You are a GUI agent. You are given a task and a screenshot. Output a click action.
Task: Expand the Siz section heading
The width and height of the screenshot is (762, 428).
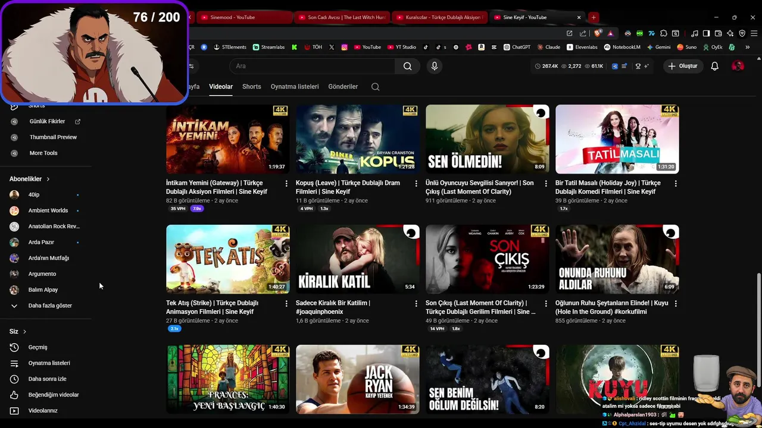click(18, 332)
